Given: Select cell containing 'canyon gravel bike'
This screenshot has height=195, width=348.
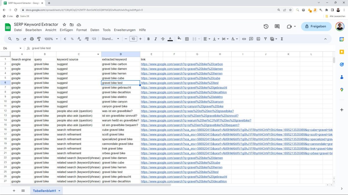Looking at the screenshot, I should pos(121,106).
